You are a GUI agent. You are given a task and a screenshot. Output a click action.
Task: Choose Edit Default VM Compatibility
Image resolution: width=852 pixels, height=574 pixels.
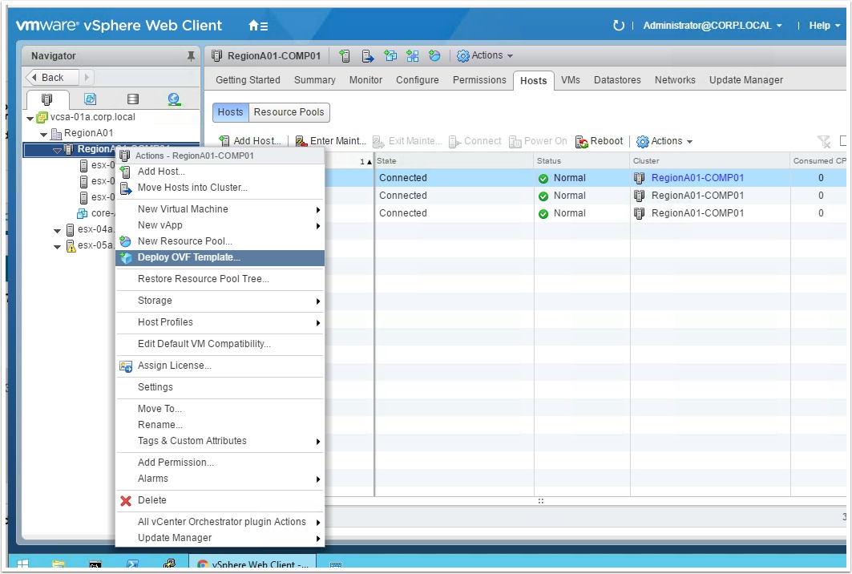pos(220,344)
